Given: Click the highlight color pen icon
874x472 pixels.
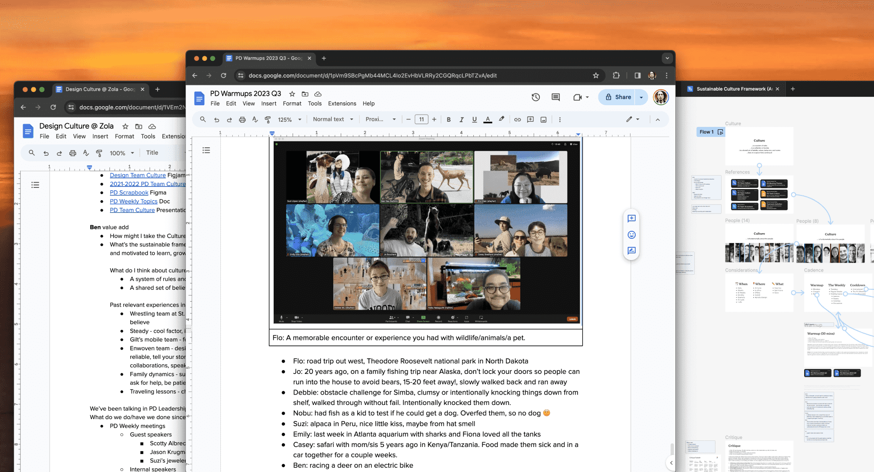Looking at the screenshot, I should (x=501, y=119).
